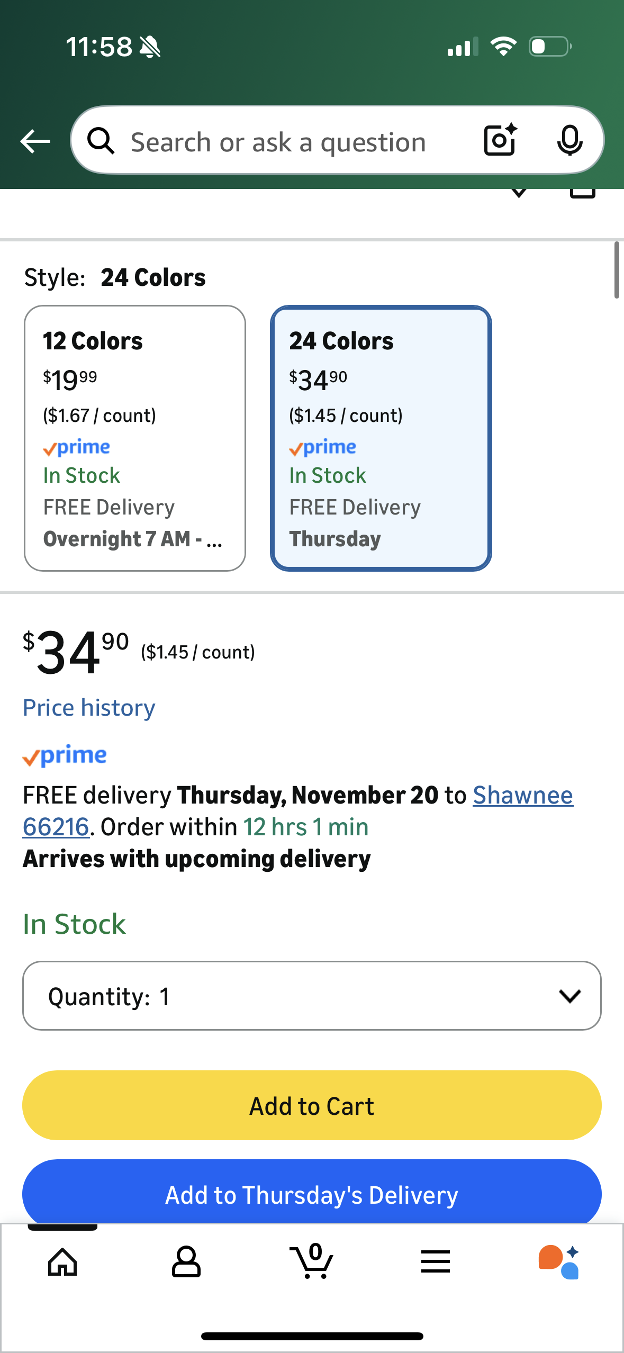This screenshot has width=624, height=1353.
Task: Tap the search magnifier icon
Action: pyautogui.click(x=101, y=141)
